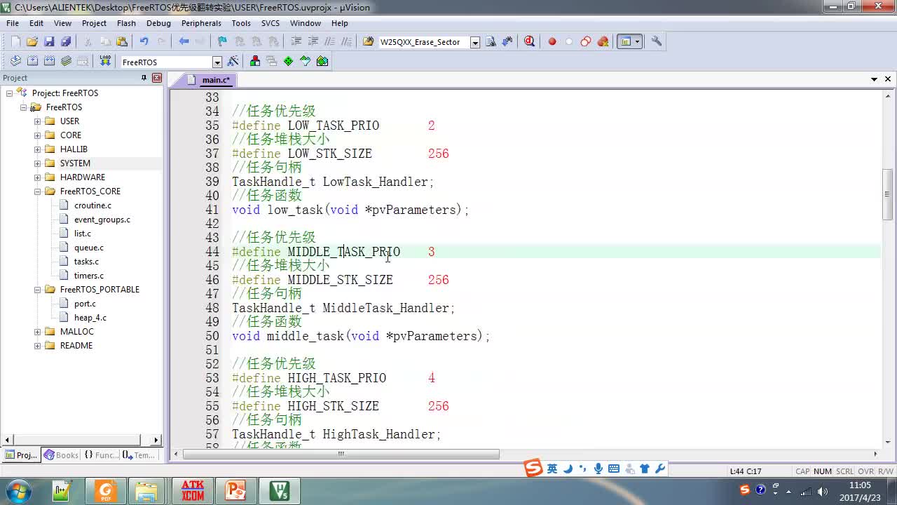The height and width of the screenshot is (505, 897).
Task: Save the current file with the Save icon
Action: 49,41
